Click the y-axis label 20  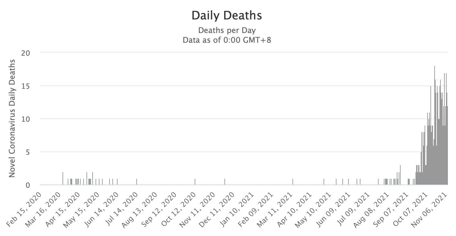26,52
